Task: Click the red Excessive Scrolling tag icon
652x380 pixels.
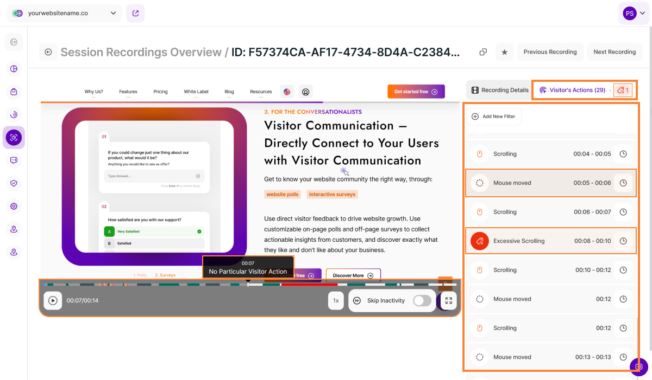Action: tap(479, 241)
